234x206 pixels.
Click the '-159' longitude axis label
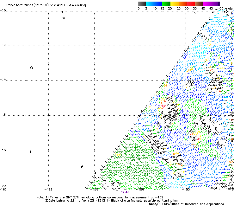coord(94,190)
